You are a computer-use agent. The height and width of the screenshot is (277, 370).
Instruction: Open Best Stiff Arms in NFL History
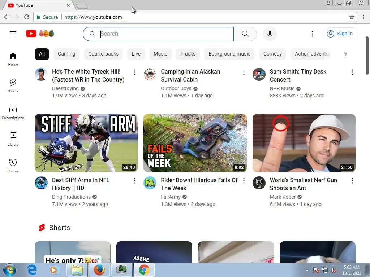[x=81, y=184]
